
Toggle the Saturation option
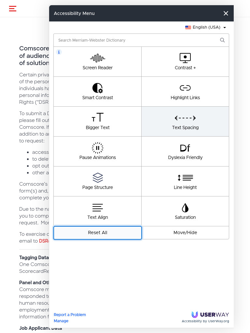[185, 211]
